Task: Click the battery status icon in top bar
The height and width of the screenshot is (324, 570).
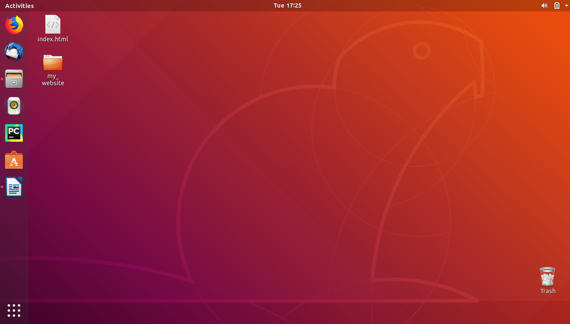Action: [x=557, y=5]
